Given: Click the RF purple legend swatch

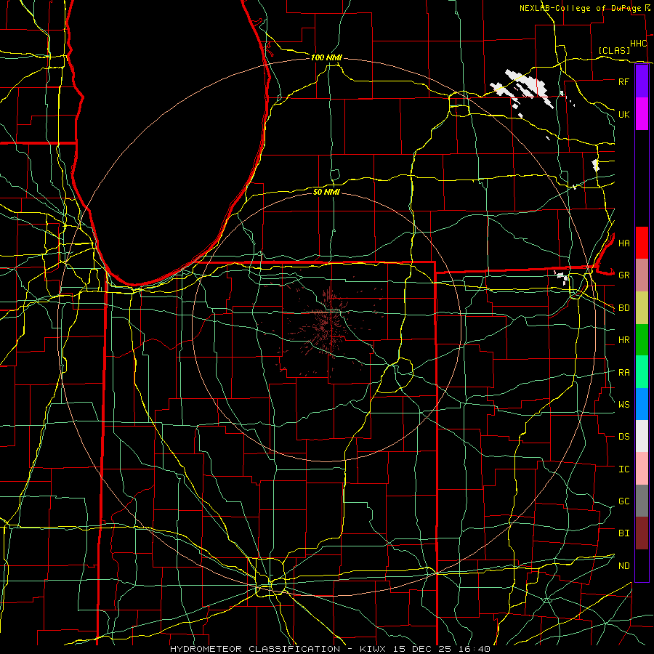Looking at the screenshot, I should [642, 81].
